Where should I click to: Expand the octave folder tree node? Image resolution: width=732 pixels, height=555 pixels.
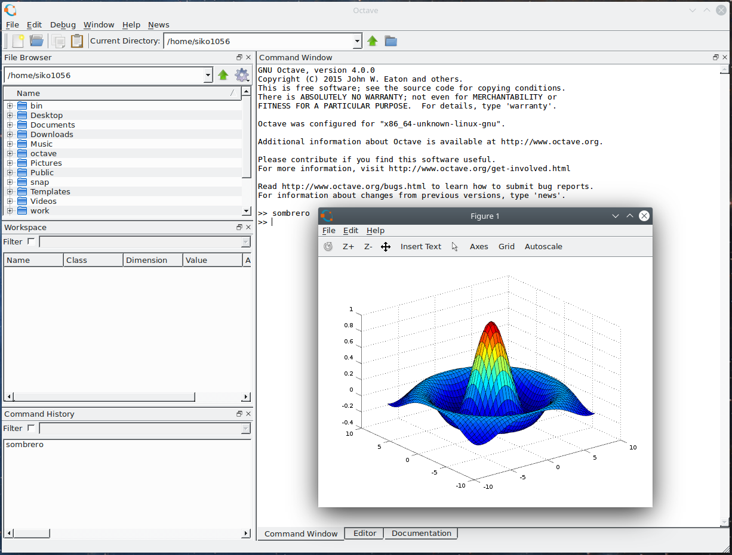pyautogui.click(x=10, y=153)
